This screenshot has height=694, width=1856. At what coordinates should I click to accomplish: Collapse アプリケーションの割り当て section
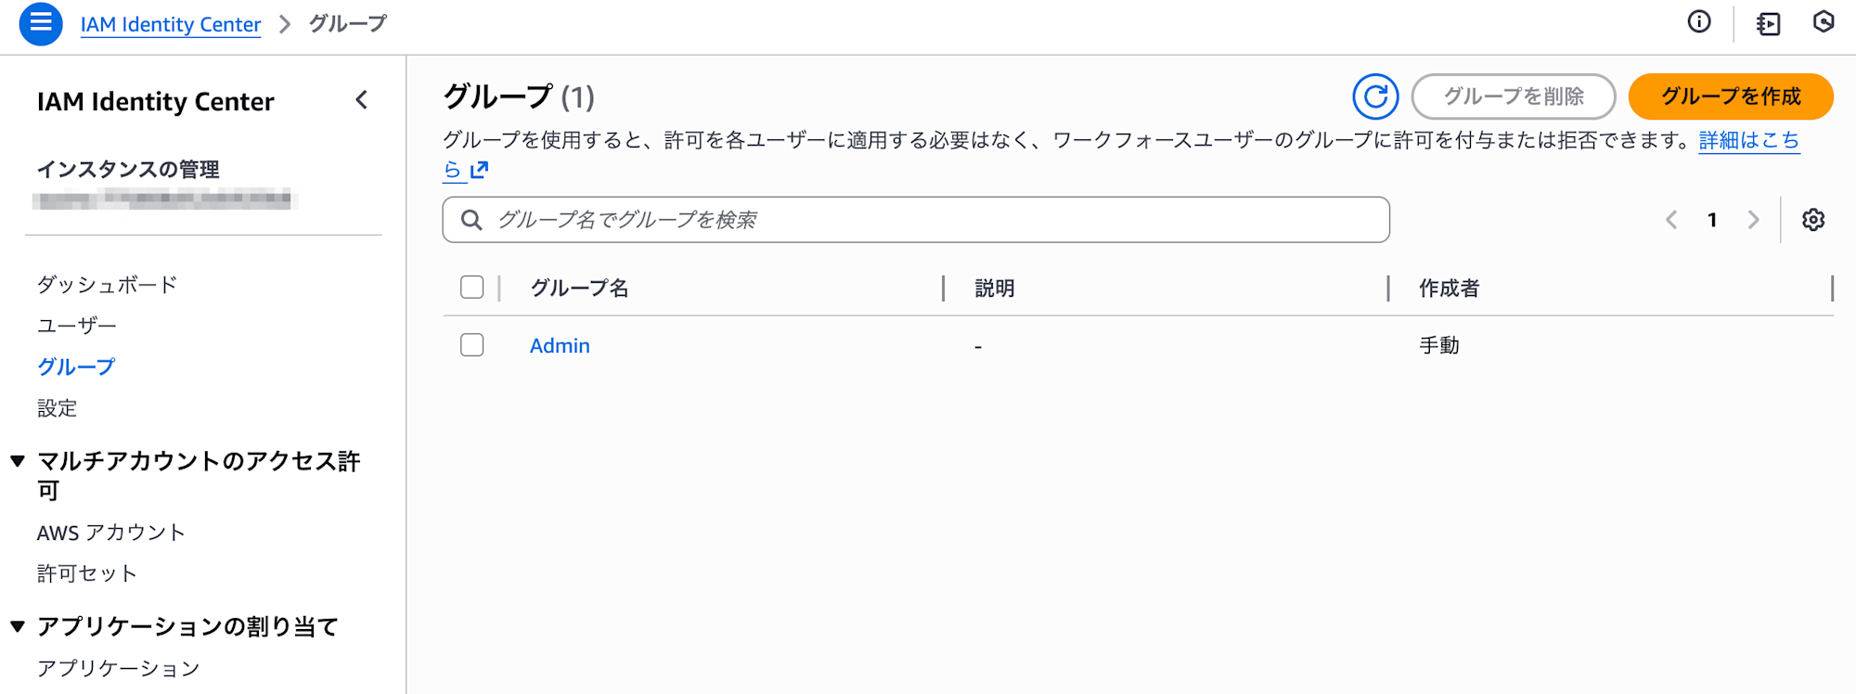pyautogui.click(x=18, y=626)
